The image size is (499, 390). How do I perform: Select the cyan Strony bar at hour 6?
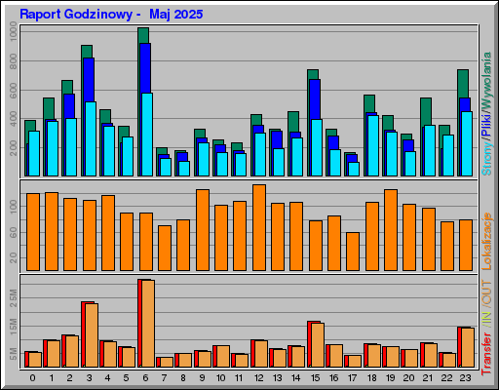pyautogui.click(x=147, y=135)
